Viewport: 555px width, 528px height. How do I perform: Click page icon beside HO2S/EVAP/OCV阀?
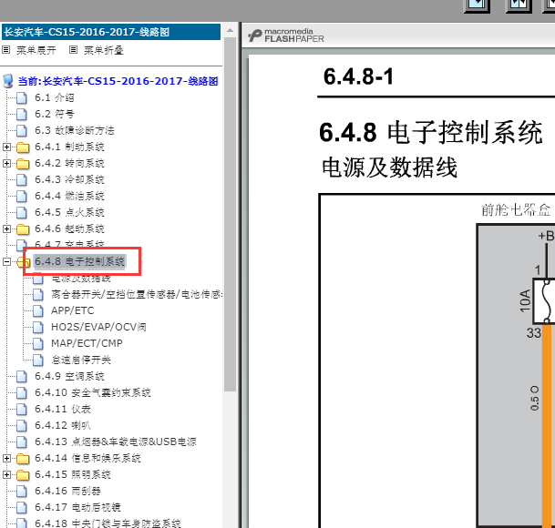coord(38,327)
